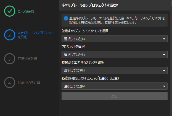Select the 回転中心を計算 step label

(x=29, y=83)
